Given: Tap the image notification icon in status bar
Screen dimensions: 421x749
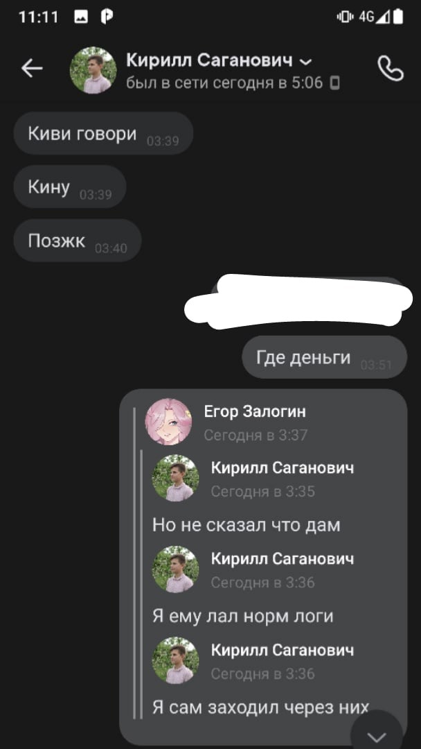Looking at the screenshot, I should 81,17.
